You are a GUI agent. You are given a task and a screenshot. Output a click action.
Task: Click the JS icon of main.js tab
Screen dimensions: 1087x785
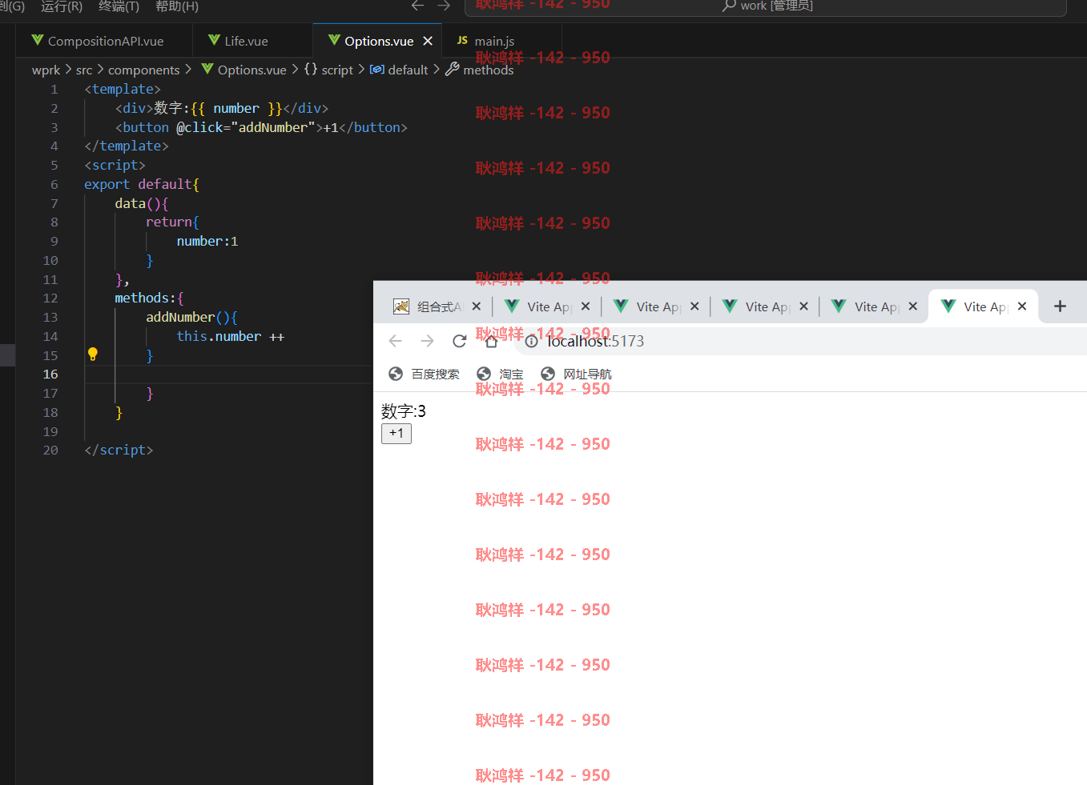[x=462, y=40]
